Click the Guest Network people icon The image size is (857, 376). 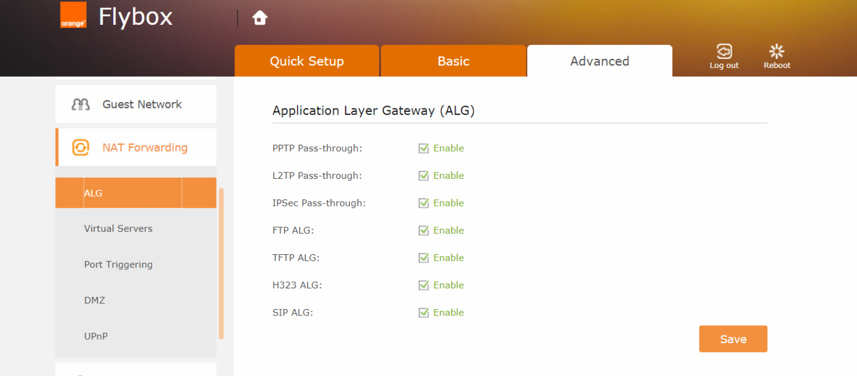pos(80,104)
